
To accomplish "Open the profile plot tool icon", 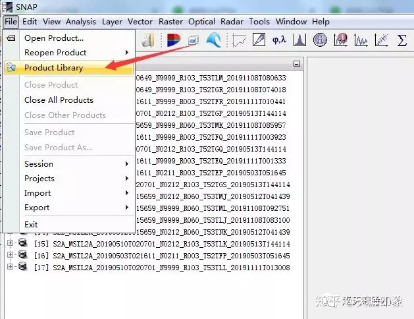I will (x=239, y=40).
